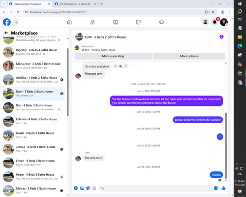Open Bigelow - 4 Beds 4 Baths conversation
This screenshot has height=197, width=246.
33,52
